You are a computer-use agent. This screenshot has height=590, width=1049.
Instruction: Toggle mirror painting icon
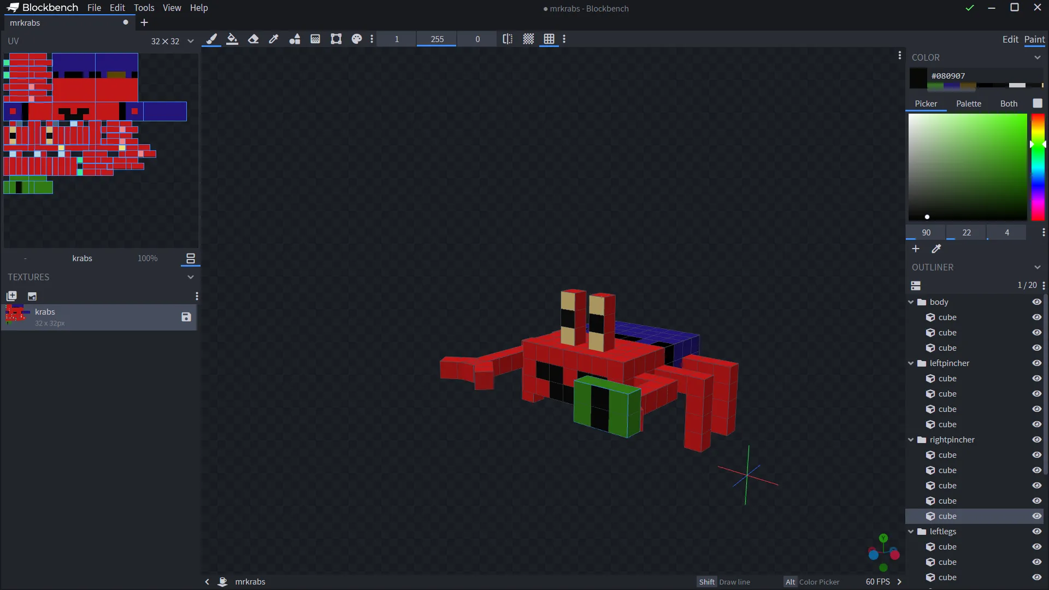[508, 39]
